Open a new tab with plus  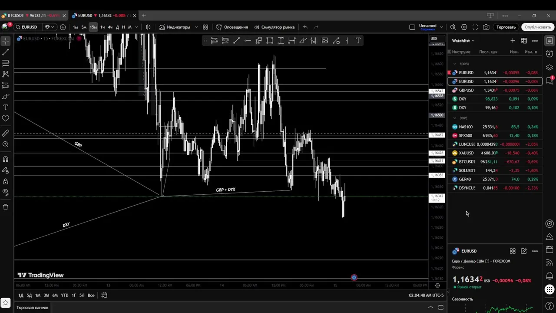[144, 16]
